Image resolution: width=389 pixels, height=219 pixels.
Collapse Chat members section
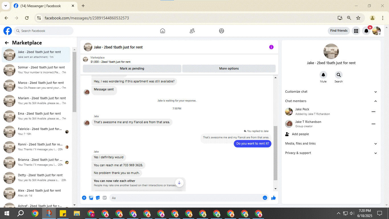[331, 101]
